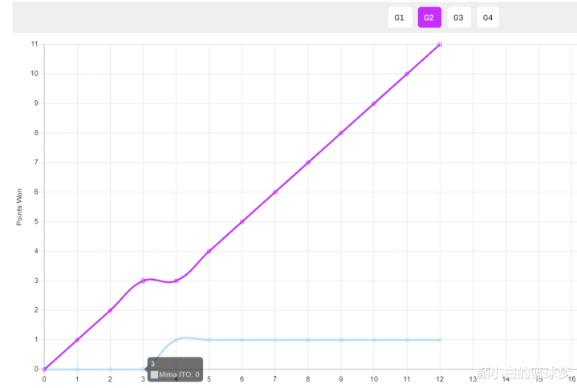Click purple data point at 5 points
This screenshot has width=577, height=388.
[x=242, y=221]
